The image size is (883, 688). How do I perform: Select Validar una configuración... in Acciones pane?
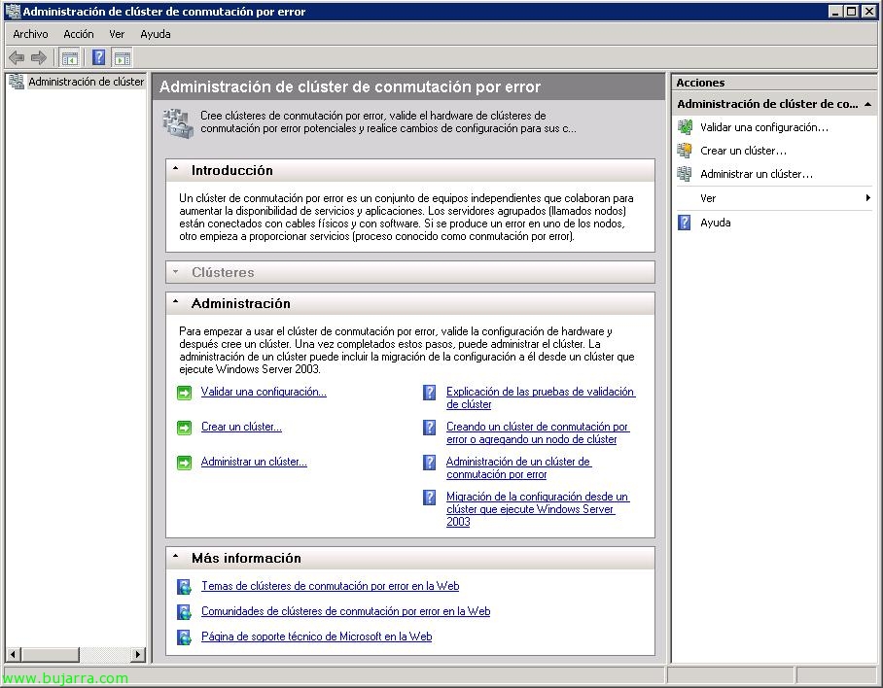pos(764,127)
